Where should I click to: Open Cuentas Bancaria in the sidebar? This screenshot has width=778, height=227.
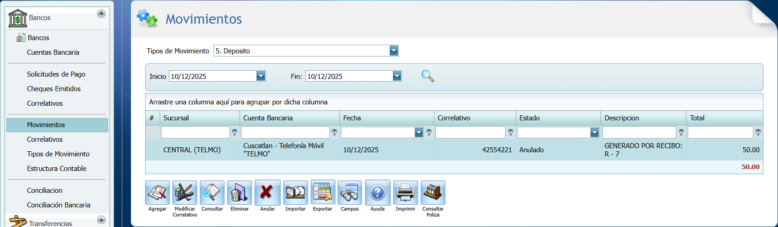point(53,52)
